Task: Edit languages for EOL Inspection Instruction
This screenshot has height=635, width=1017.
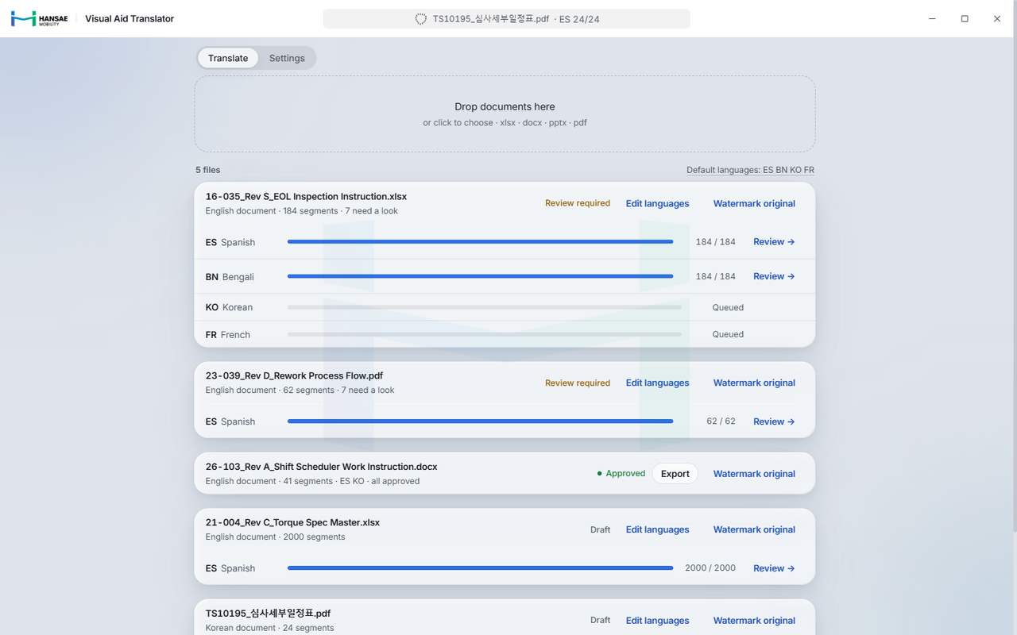Action: tap(657, 203)
